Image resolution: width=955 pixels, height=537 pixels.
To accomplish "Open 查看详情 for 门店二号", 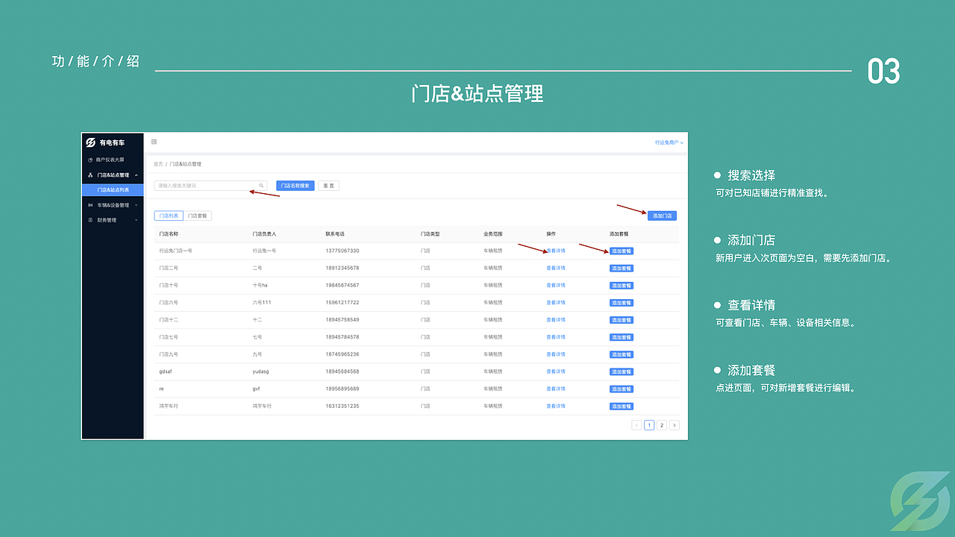I will (x=555, y=268).
